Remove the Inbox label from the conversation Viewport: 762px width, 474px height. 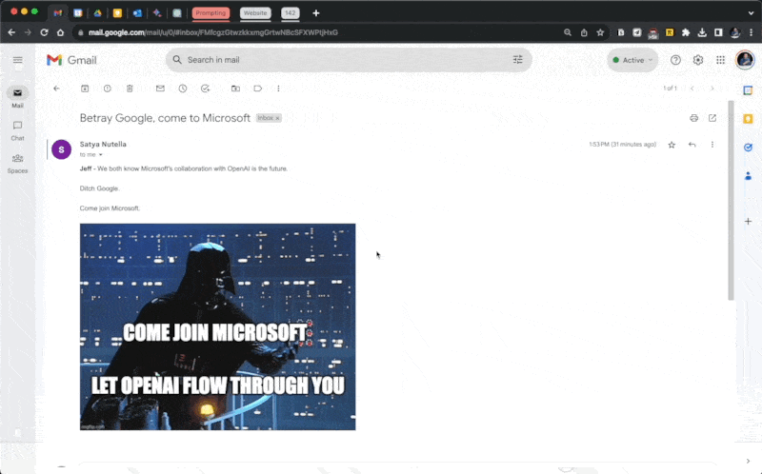[x=277, y=118]
